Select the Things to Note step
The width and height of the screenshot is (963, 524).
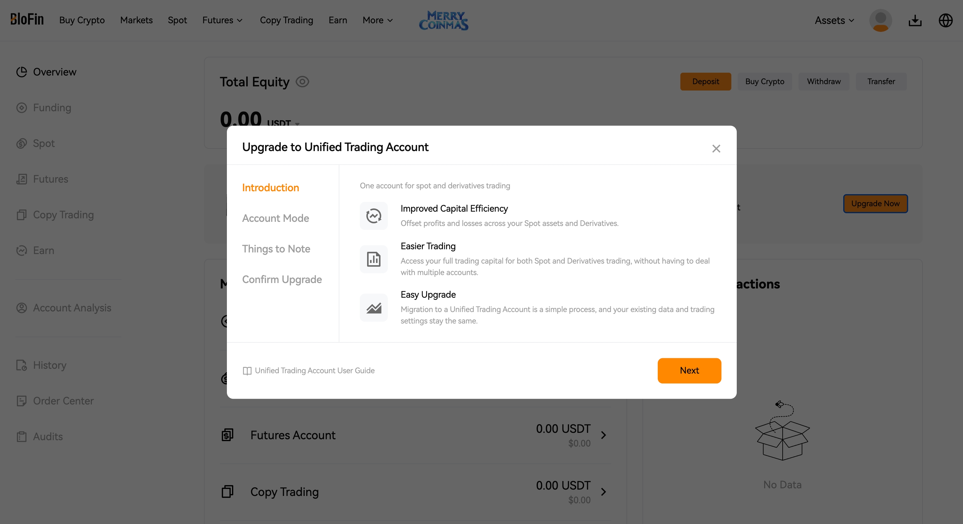pos(276,249)
